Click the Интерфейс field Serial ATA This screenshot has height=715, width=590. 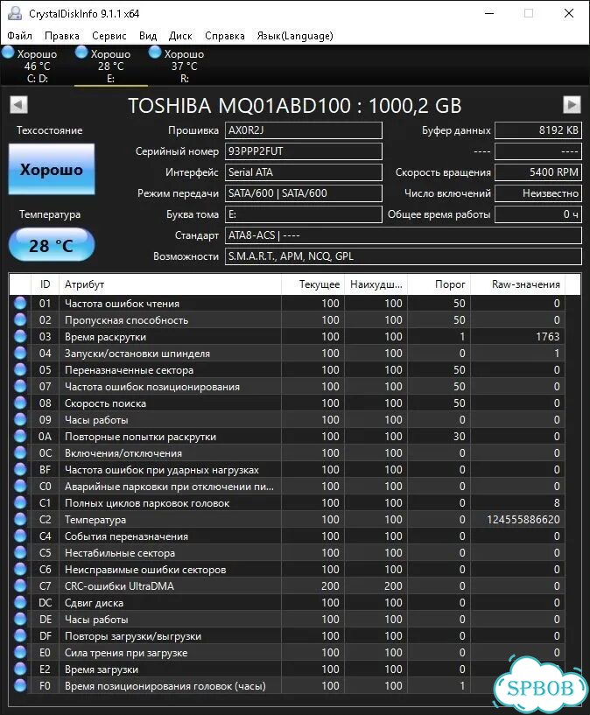[x=303, y=172]
